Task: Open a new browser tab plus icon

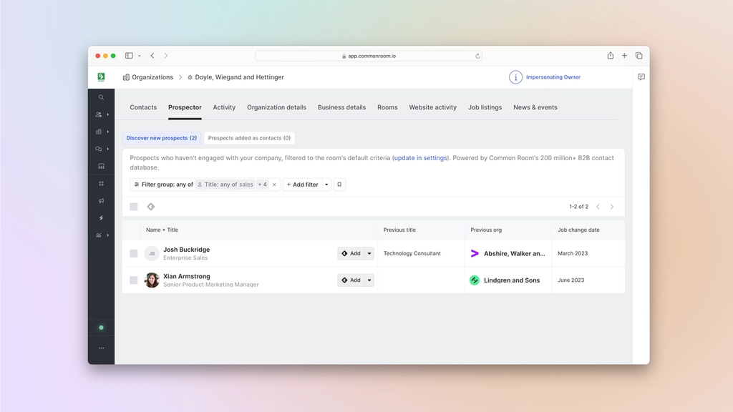Action: pos(624,56)
